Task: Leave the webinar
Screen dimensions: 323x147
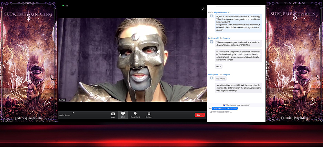Action: point(200,115)
